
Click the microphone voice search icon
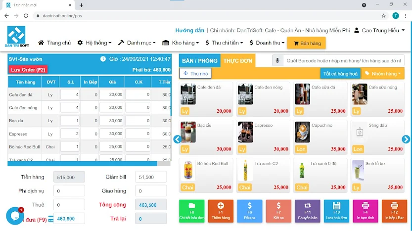277,61
